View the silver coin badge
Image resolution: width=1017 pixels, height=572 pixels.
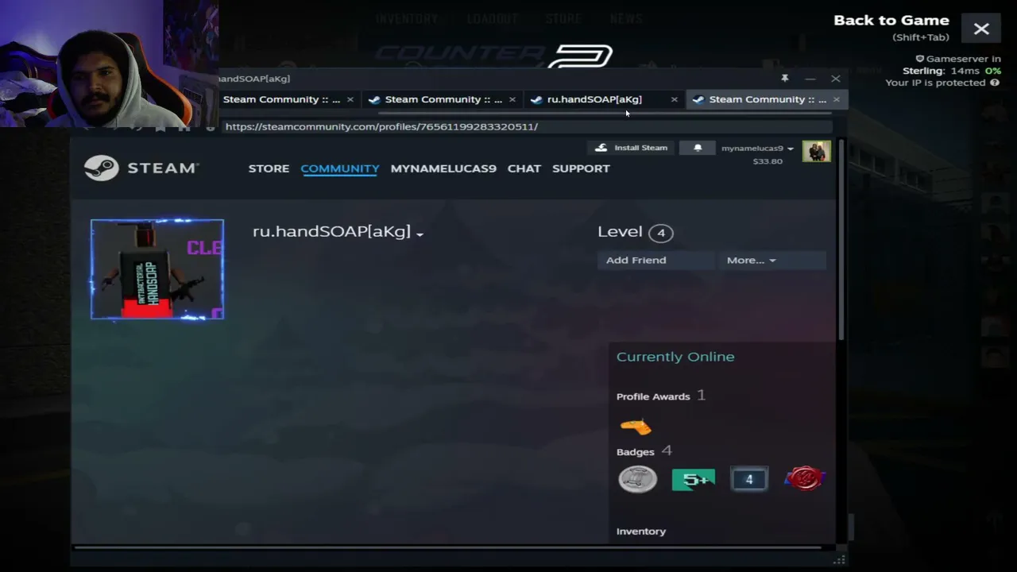[x=638, y=479]
